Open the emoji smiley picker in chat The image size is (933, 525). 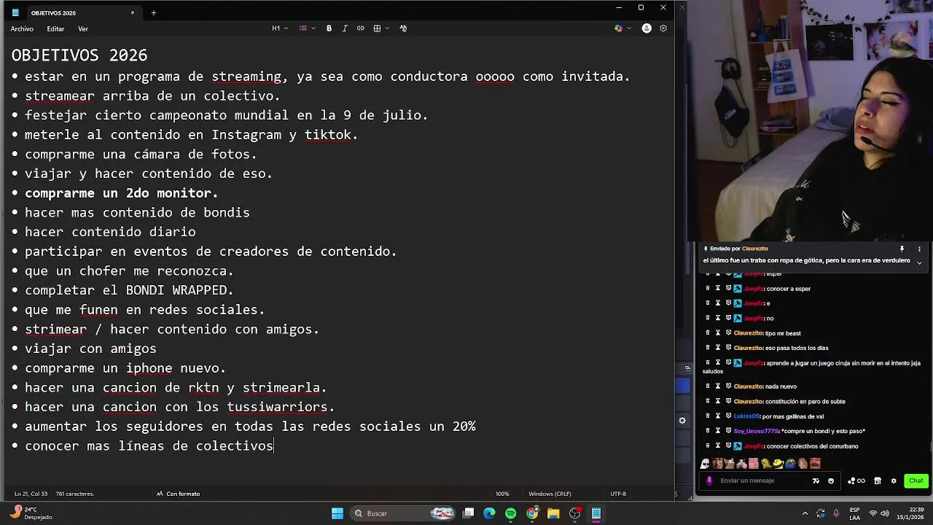click(x=831, y=481)
